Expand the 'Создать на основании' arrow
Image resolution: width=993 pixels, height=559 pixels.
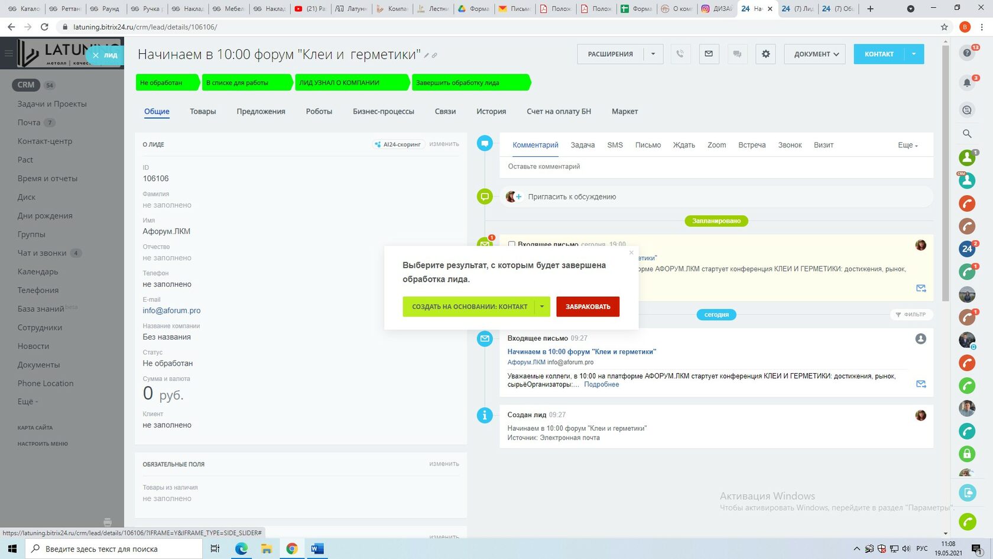pyautogui.click(x=542, y=306)
